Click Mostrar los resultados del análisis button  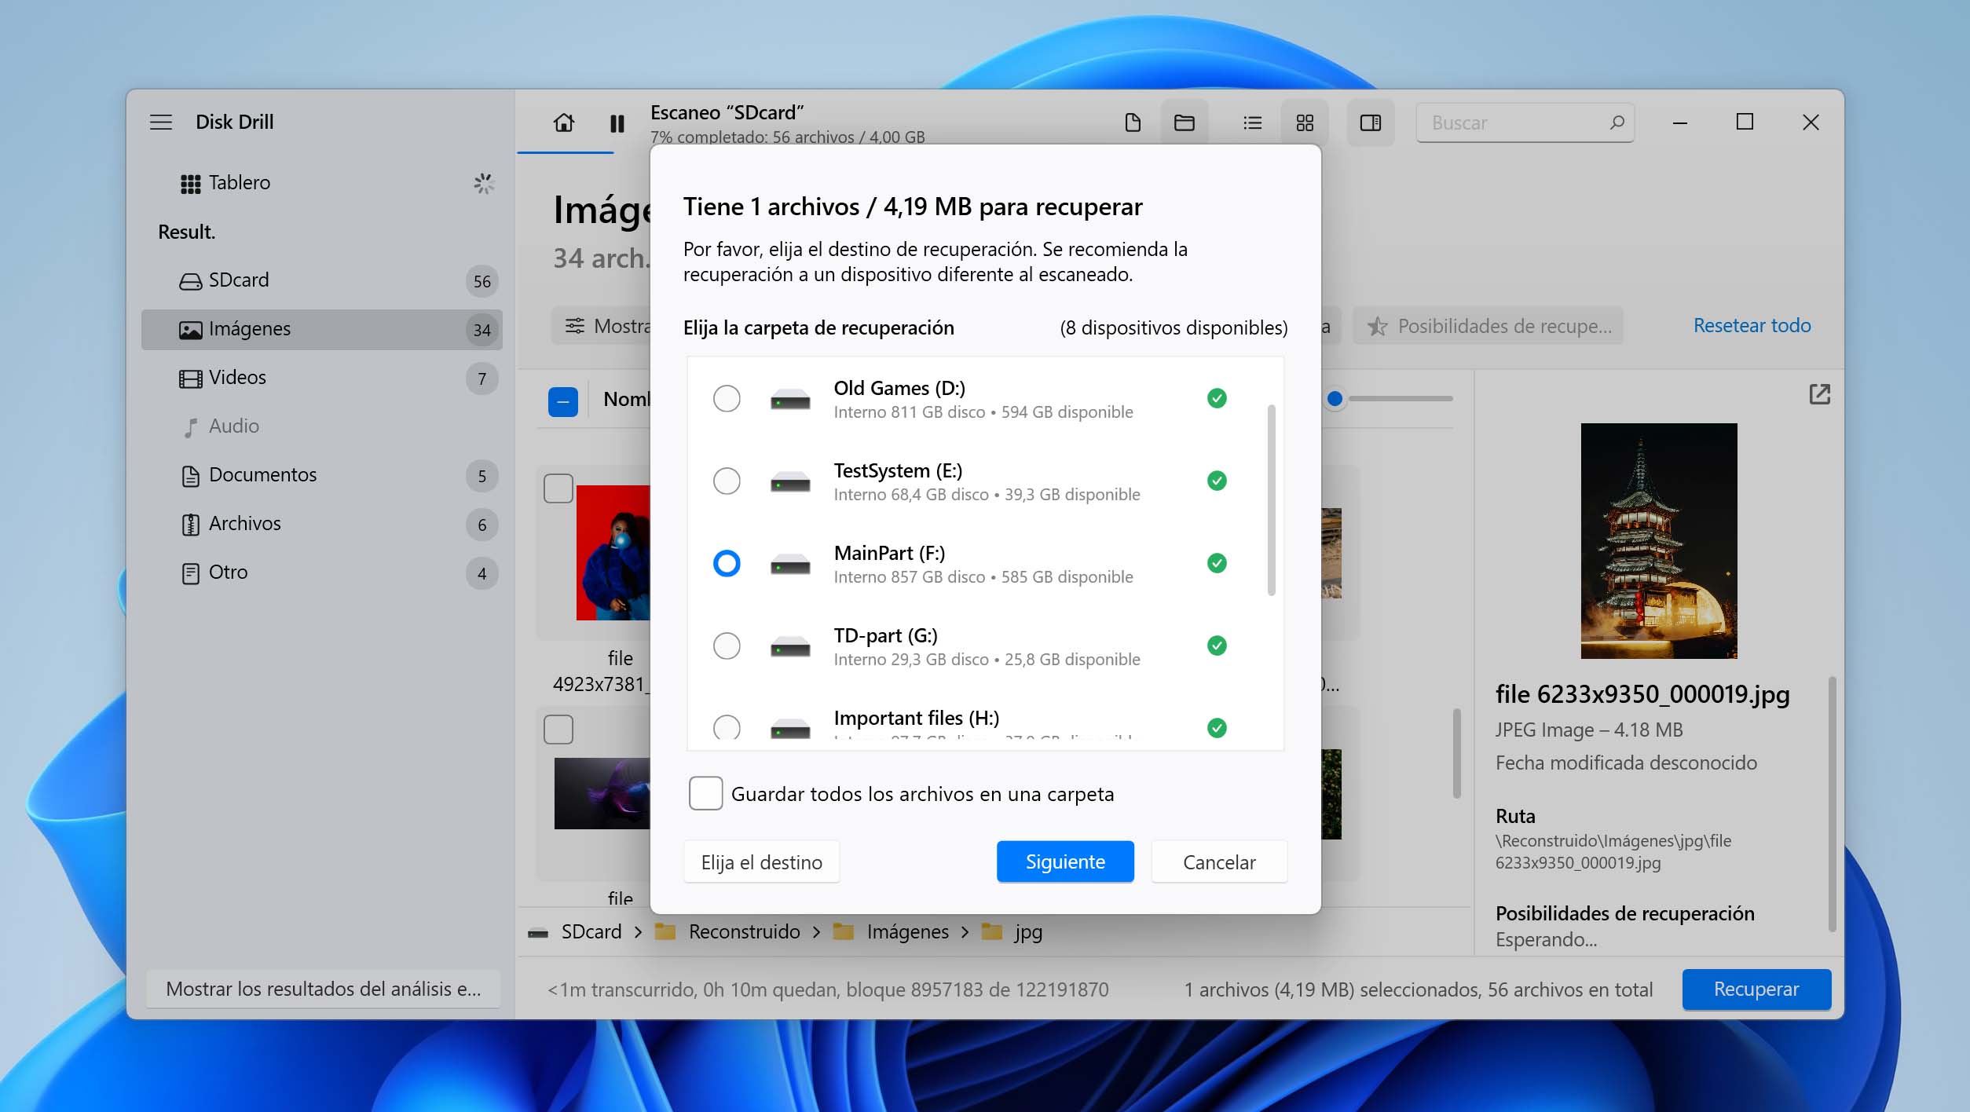click(324, 989)
